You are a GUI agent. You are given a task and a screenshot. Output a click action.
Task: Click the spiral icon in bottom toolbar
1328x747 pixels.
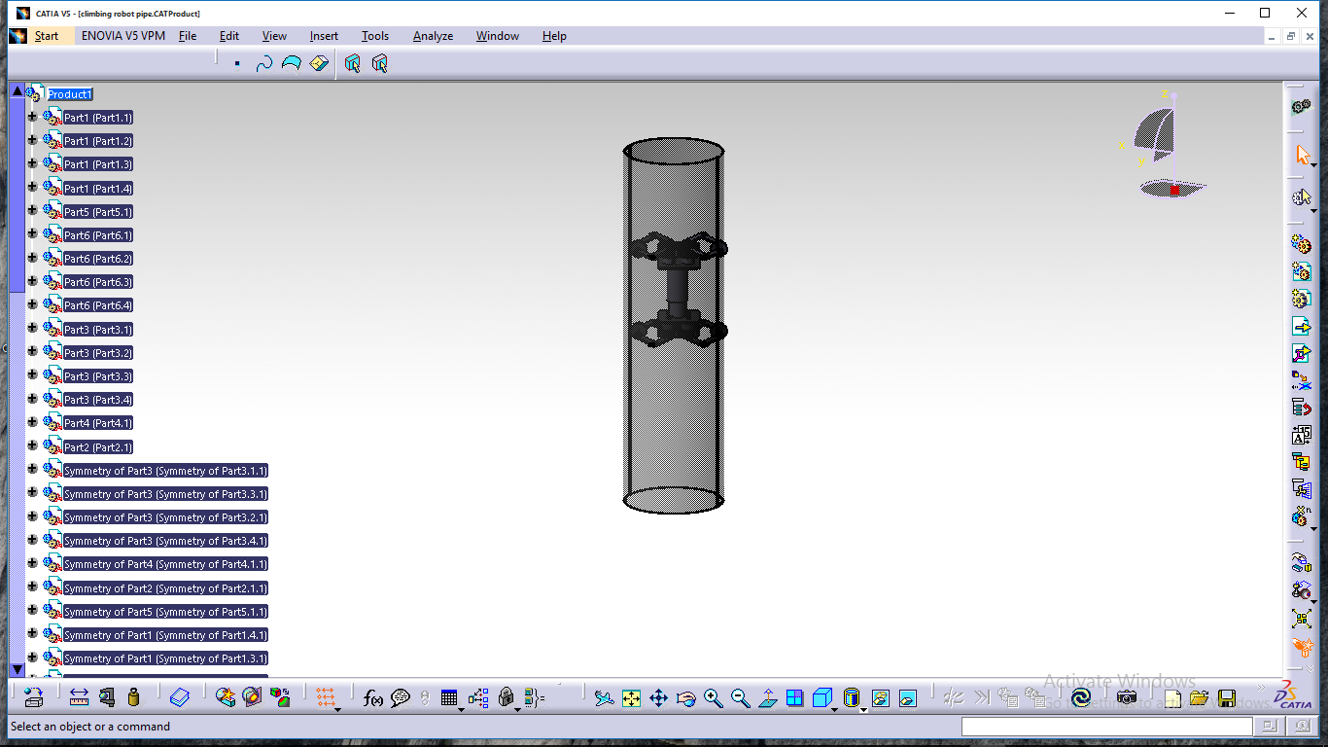point(1080,697)
